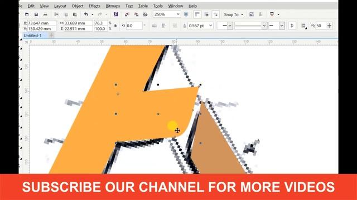Image resolution: width=357 pixels, height=200 pixels.
Task: Click the redo arrow icon
Action: point(100,14)
